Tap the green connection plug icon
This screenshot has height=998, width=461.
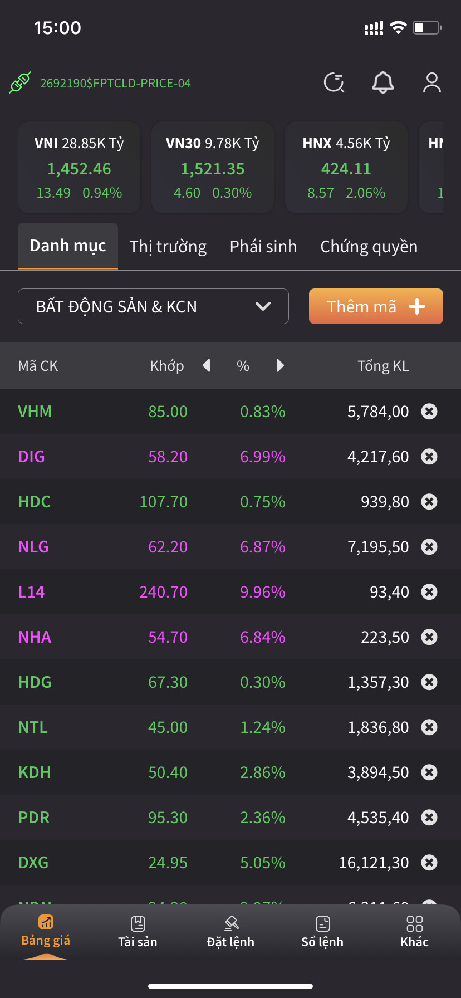(20, 83)
